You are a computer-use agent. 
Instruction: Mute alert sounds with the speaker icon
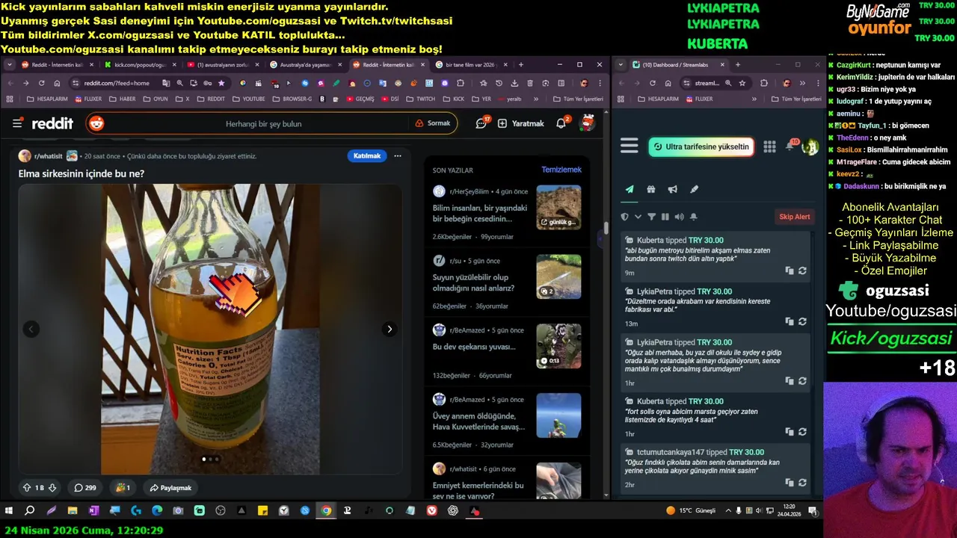click(x=679, y=217)
